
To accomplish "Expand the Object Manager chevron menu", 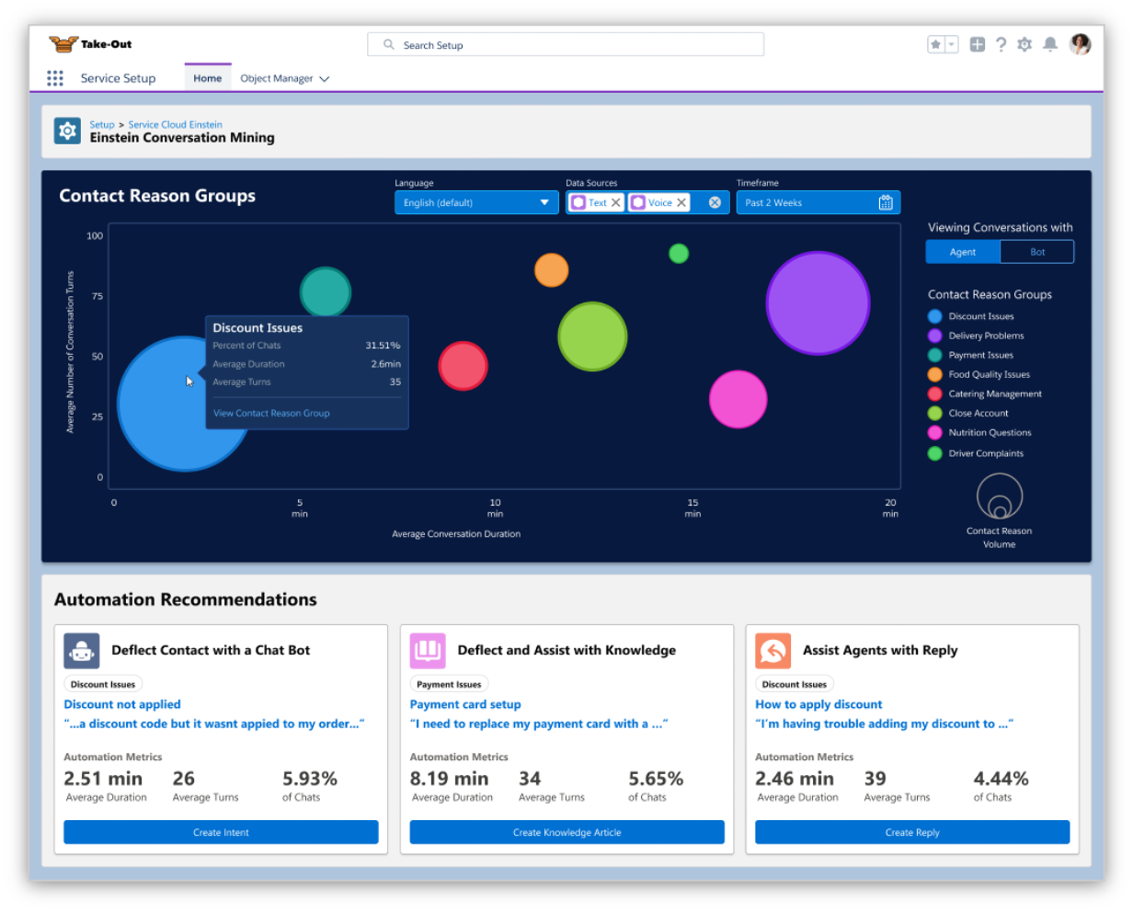I will [x=324, y=79].
